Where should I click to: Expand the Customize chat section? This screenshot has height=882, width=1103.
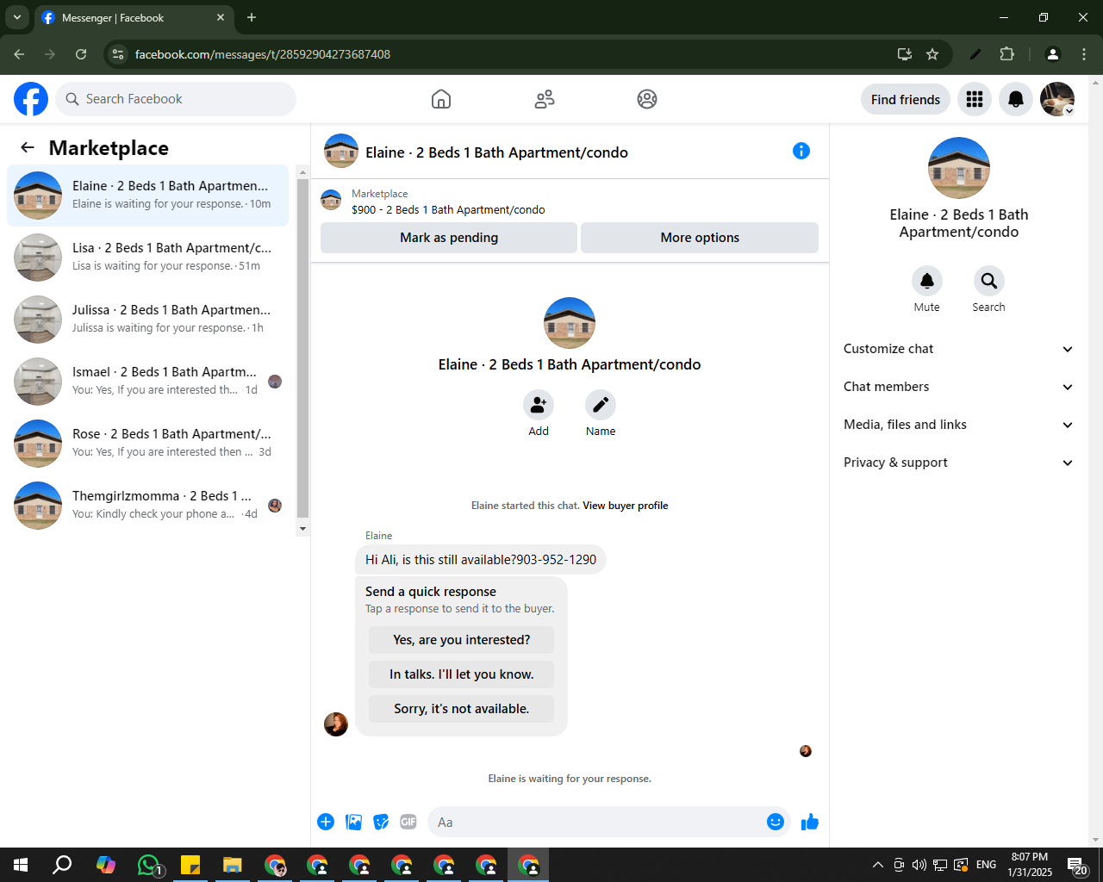pos(959,349)
